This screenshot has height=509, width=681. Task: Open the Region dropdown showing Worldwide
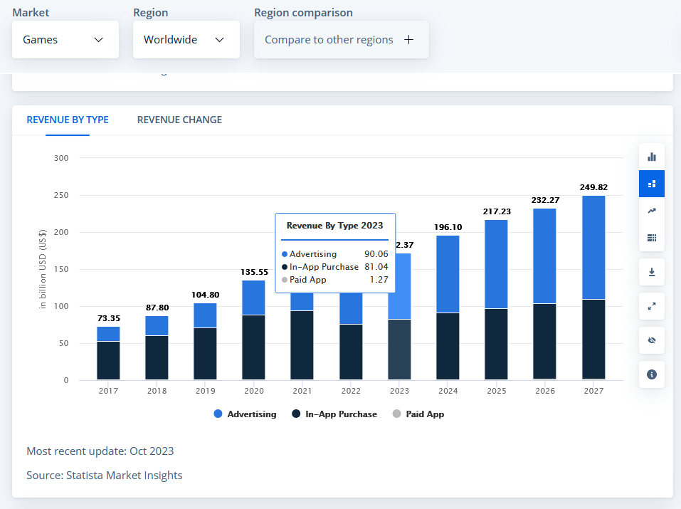pos(186,40)
